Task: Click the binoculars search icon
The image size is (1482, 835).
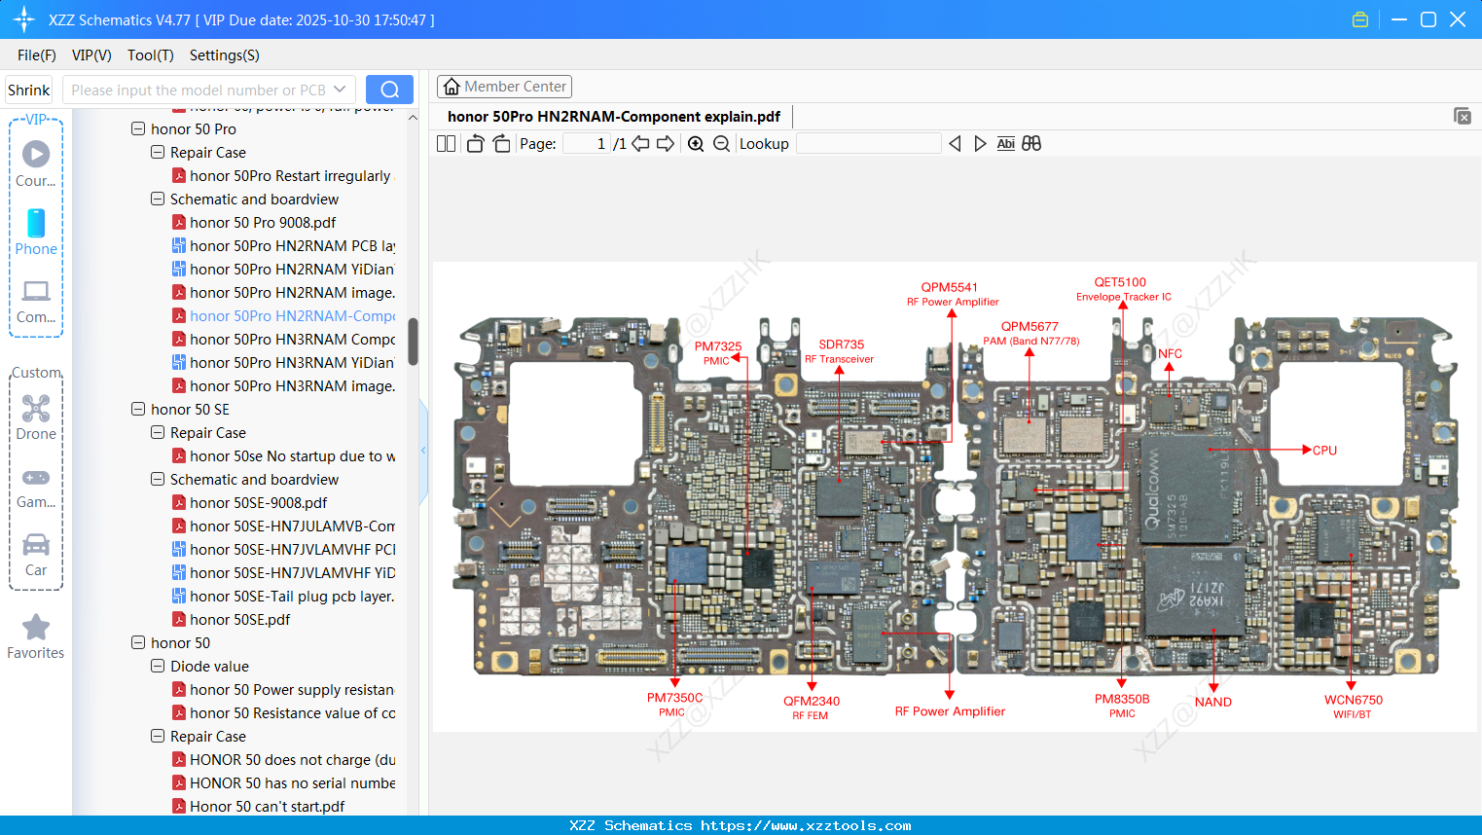Action: [1031, 144]
